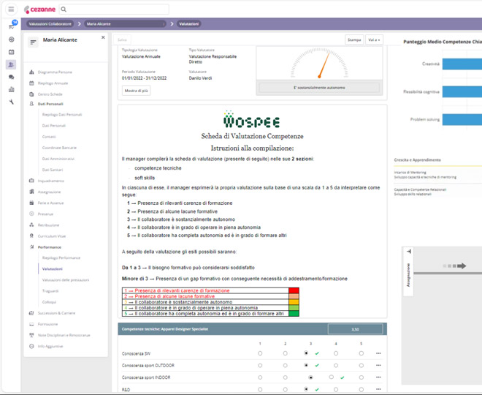Open the hamburger main menu
Viewport: 482px width, 395px height.
(x=11, y=9)
